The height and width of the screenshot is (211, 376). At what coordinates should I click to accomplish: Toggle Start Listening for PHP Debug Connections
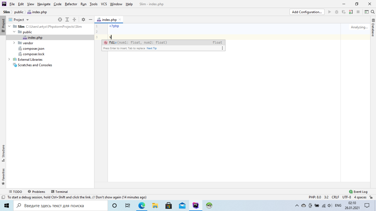[351, 12]
